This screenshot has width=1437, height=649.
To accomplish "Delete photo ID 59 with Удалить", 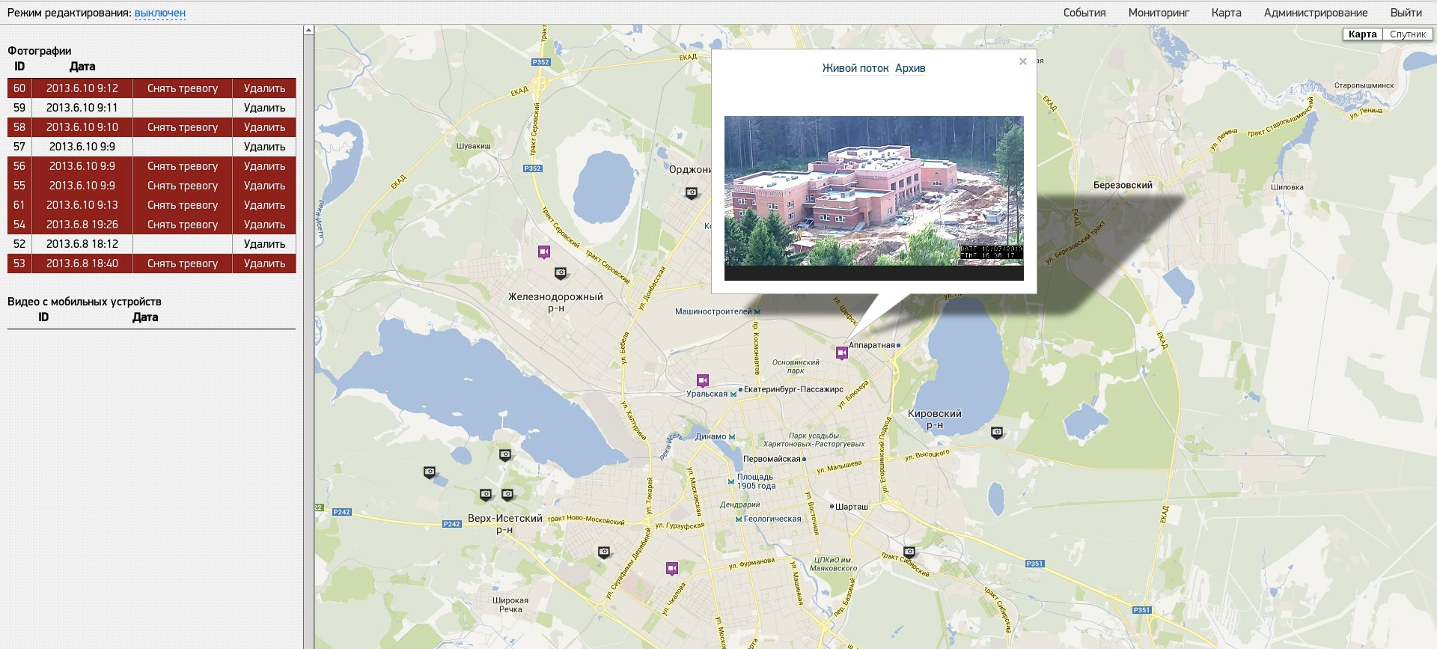I will 264,108.
